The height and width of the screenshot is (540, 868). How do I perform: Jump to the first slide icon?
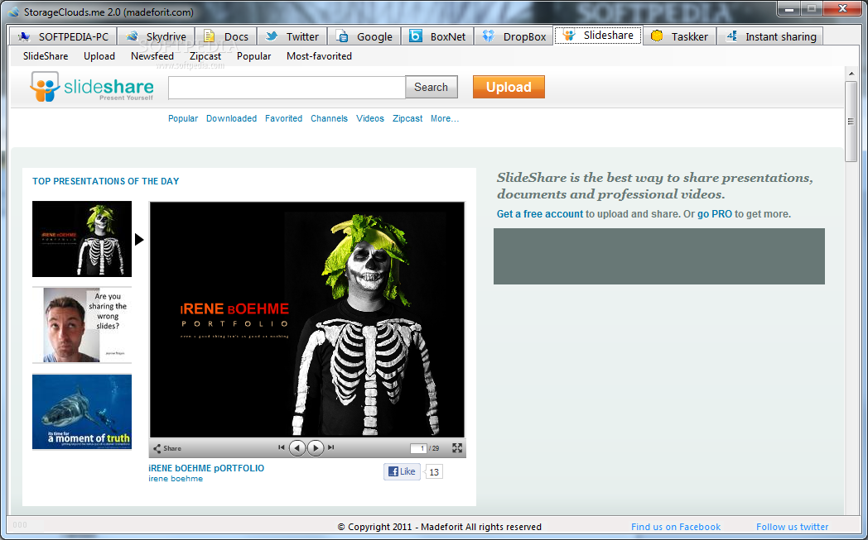coord(282,447)
